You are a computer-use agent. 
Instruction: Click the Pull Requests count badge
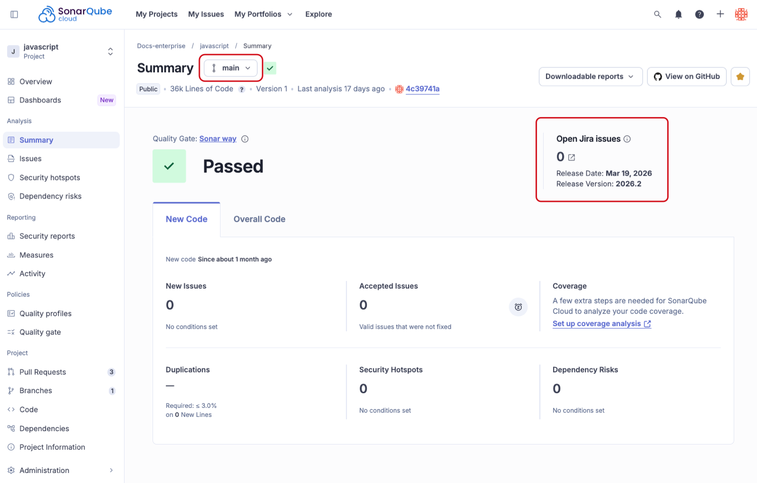111,371
